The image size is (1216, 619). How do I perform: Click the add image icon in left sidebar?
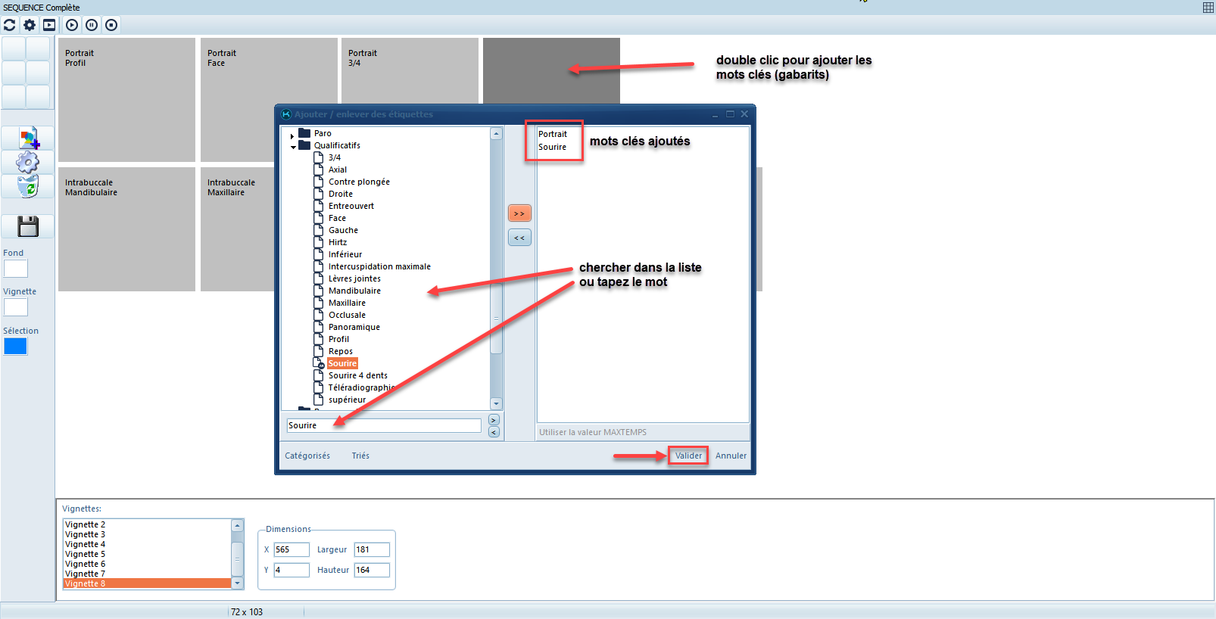28,138
